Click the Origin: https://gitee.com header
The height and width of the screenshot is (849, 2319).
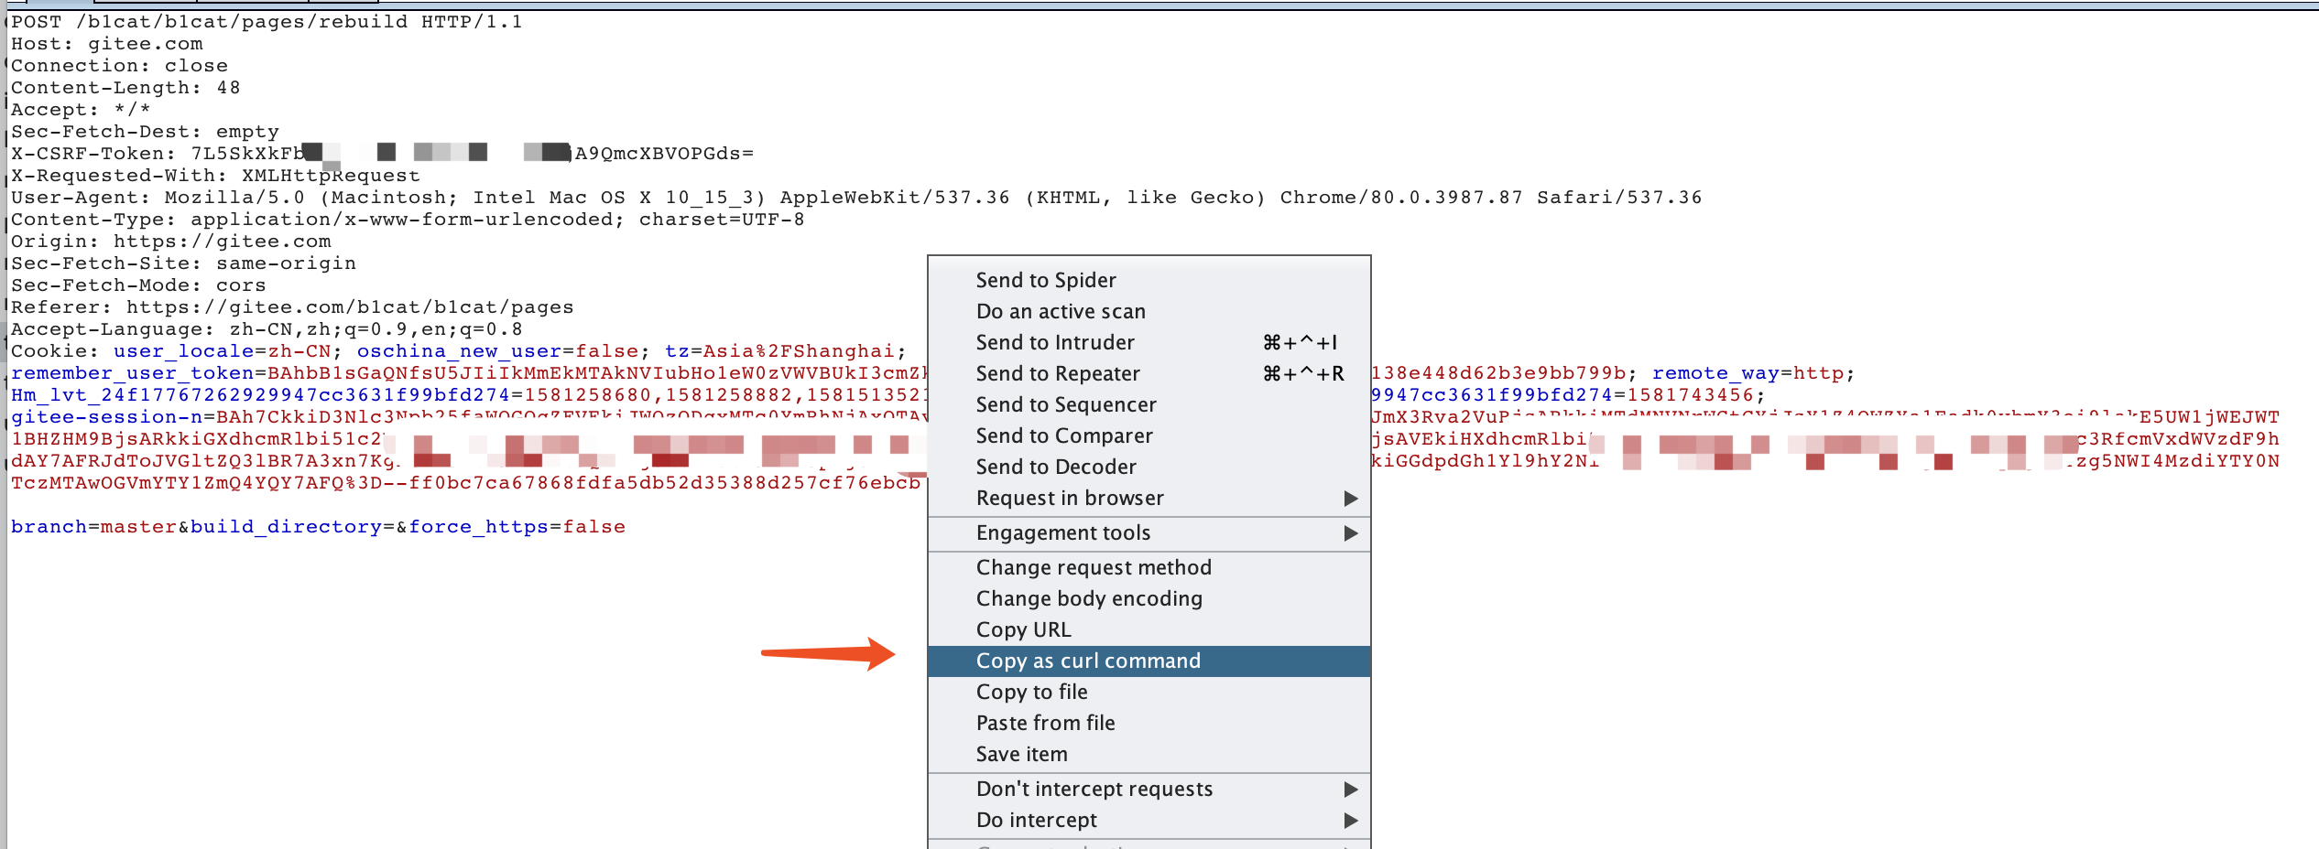tap(171, 242)
